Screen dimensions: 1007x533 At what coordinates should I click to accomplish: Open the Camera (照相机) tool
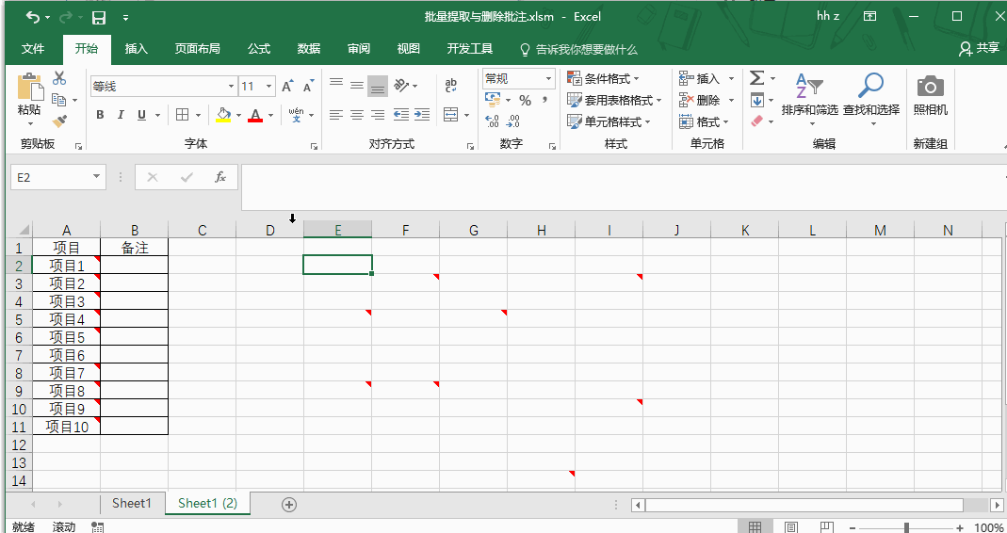click(x=930, y=94)
